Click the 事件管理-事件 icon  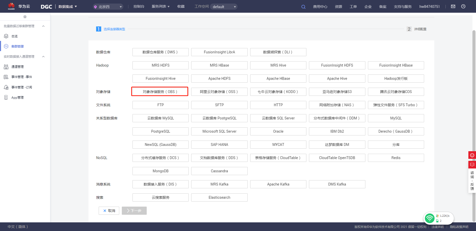(x=6, y=77)
